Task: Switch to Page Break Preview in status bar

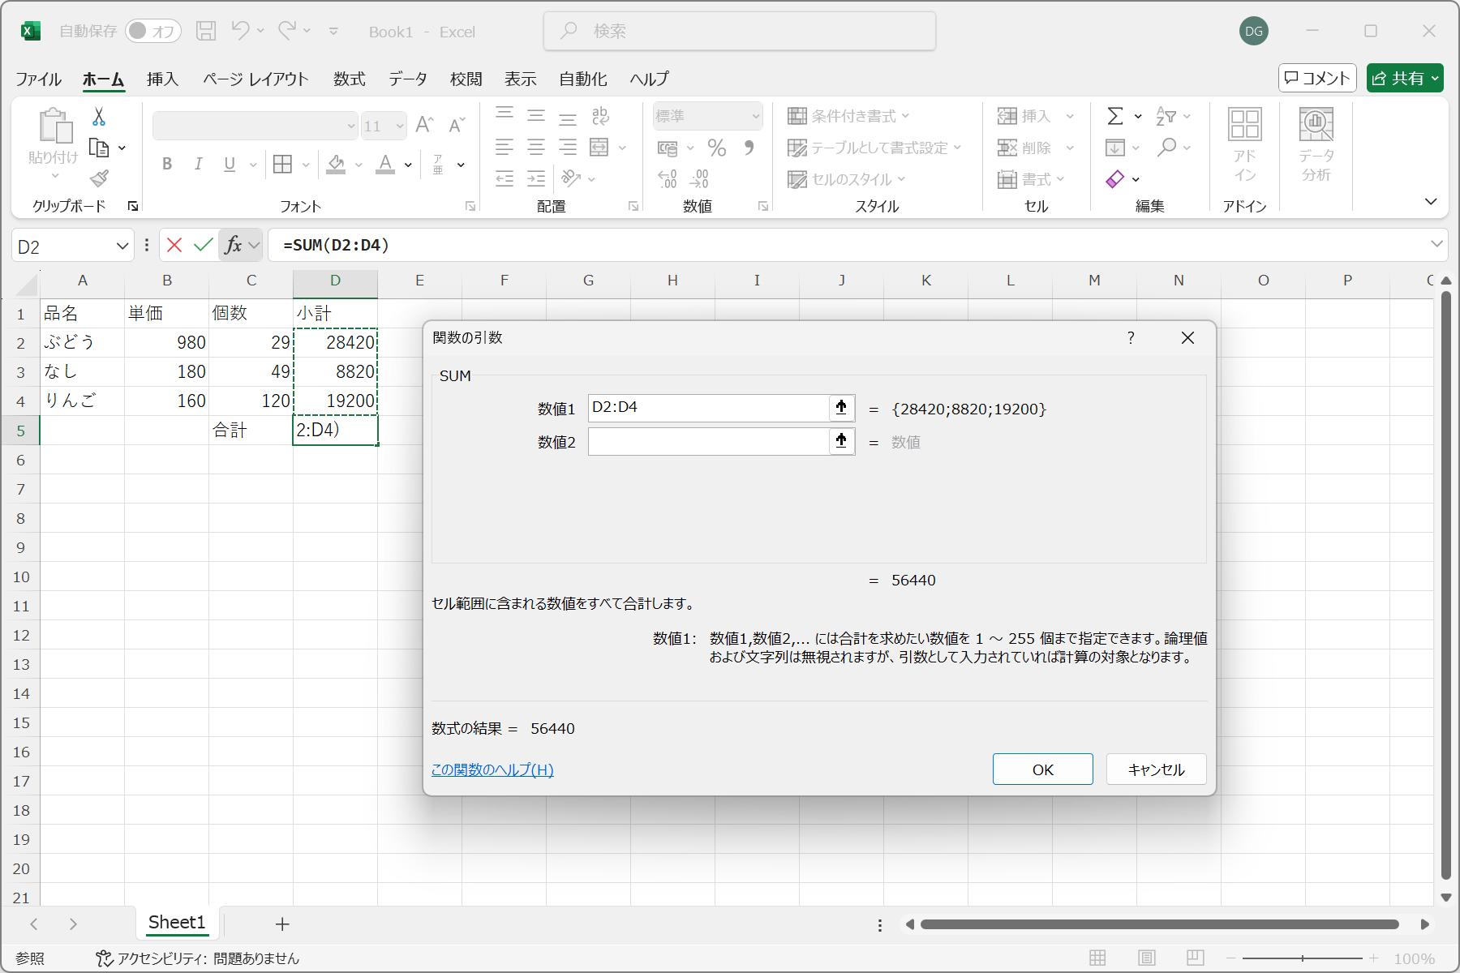Action: point(1195,958)
